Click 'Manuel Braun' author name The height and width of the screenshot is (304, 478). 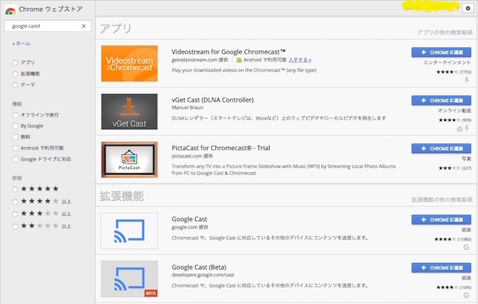click(x=187, y=108)
